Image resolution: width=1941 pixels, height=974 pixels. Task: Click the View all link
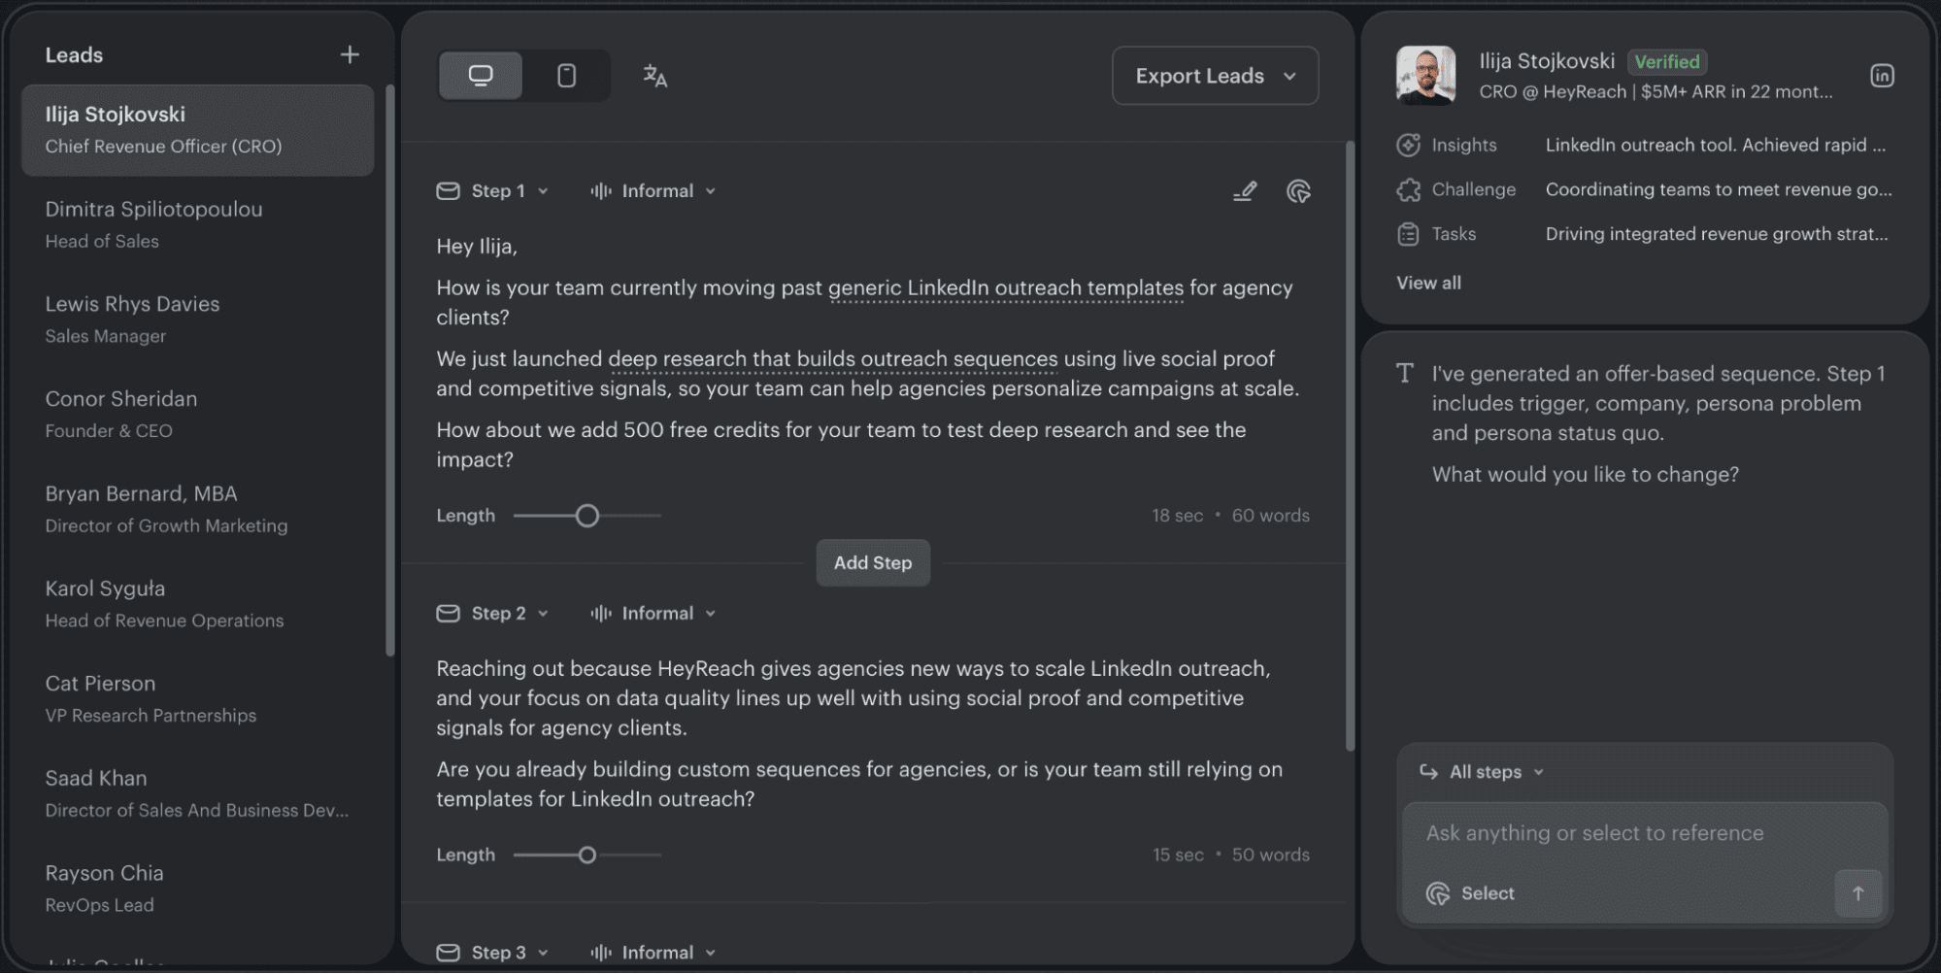tap(1428, 284)
